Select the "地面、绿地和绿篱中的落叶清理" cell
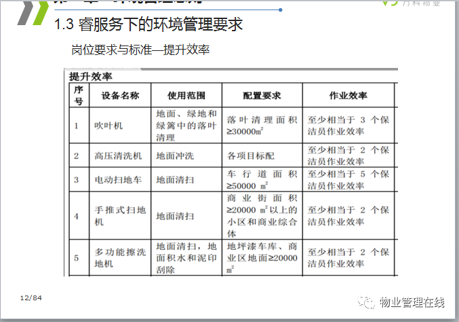 pos(186,126)
